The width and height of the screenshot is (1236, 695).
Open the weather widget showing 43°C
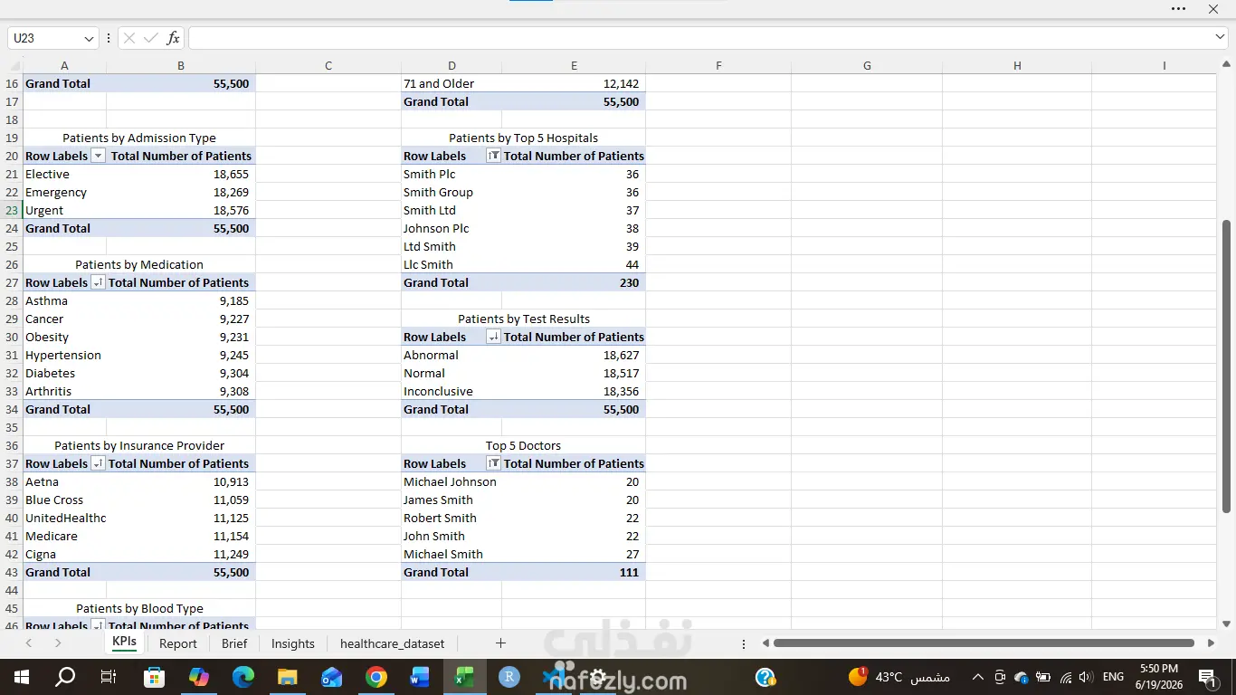tap(898, 677)
